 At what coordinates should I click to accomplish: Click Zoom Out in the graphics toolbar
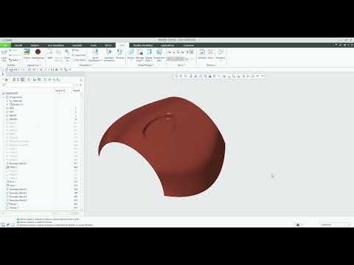coord(186,77)
